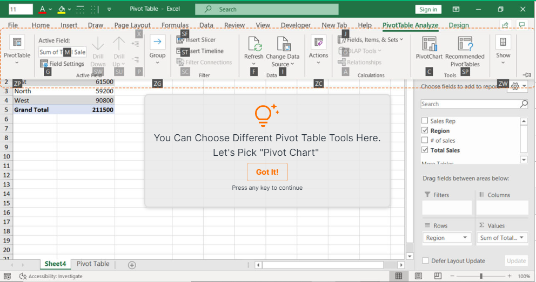The image size is (536, 282).
Task: Click the new sheet plus icon
Action: click(132, 265)
